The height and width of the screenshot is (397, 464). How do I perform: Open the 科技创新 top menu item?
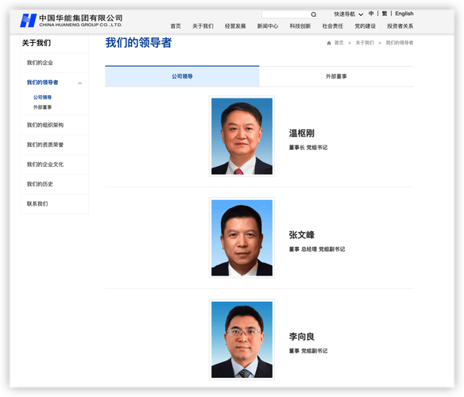[x=300, y=26]
